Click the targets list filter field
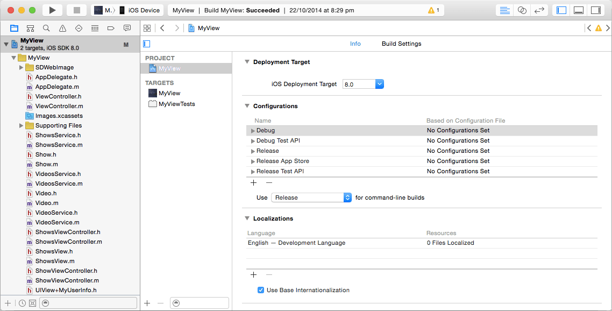 tap(200, 303)
